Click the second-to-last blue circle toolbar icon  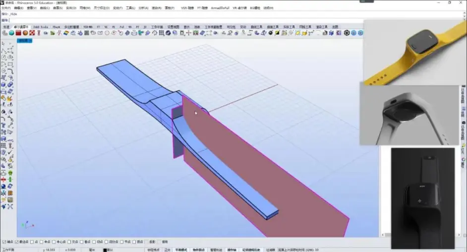pyautogui.click(x=353, y=33)
